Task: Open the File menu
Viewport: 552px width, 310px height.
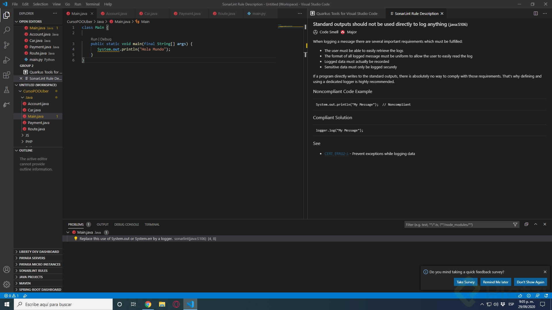Action: pyautogui.click(x=15, y=4)
